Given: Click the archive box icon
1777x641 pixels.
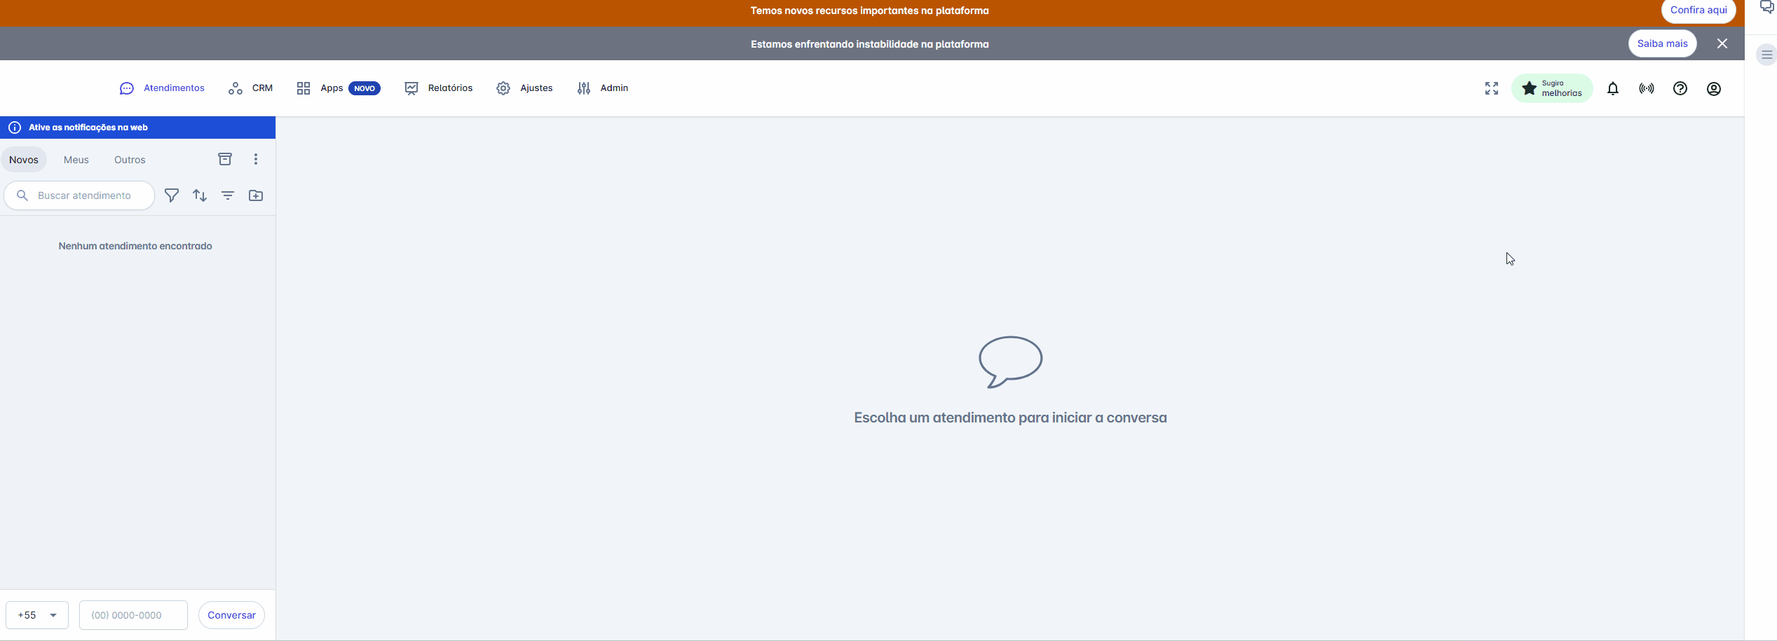Looking at the screenshot, I should click(x=225, y=159).
